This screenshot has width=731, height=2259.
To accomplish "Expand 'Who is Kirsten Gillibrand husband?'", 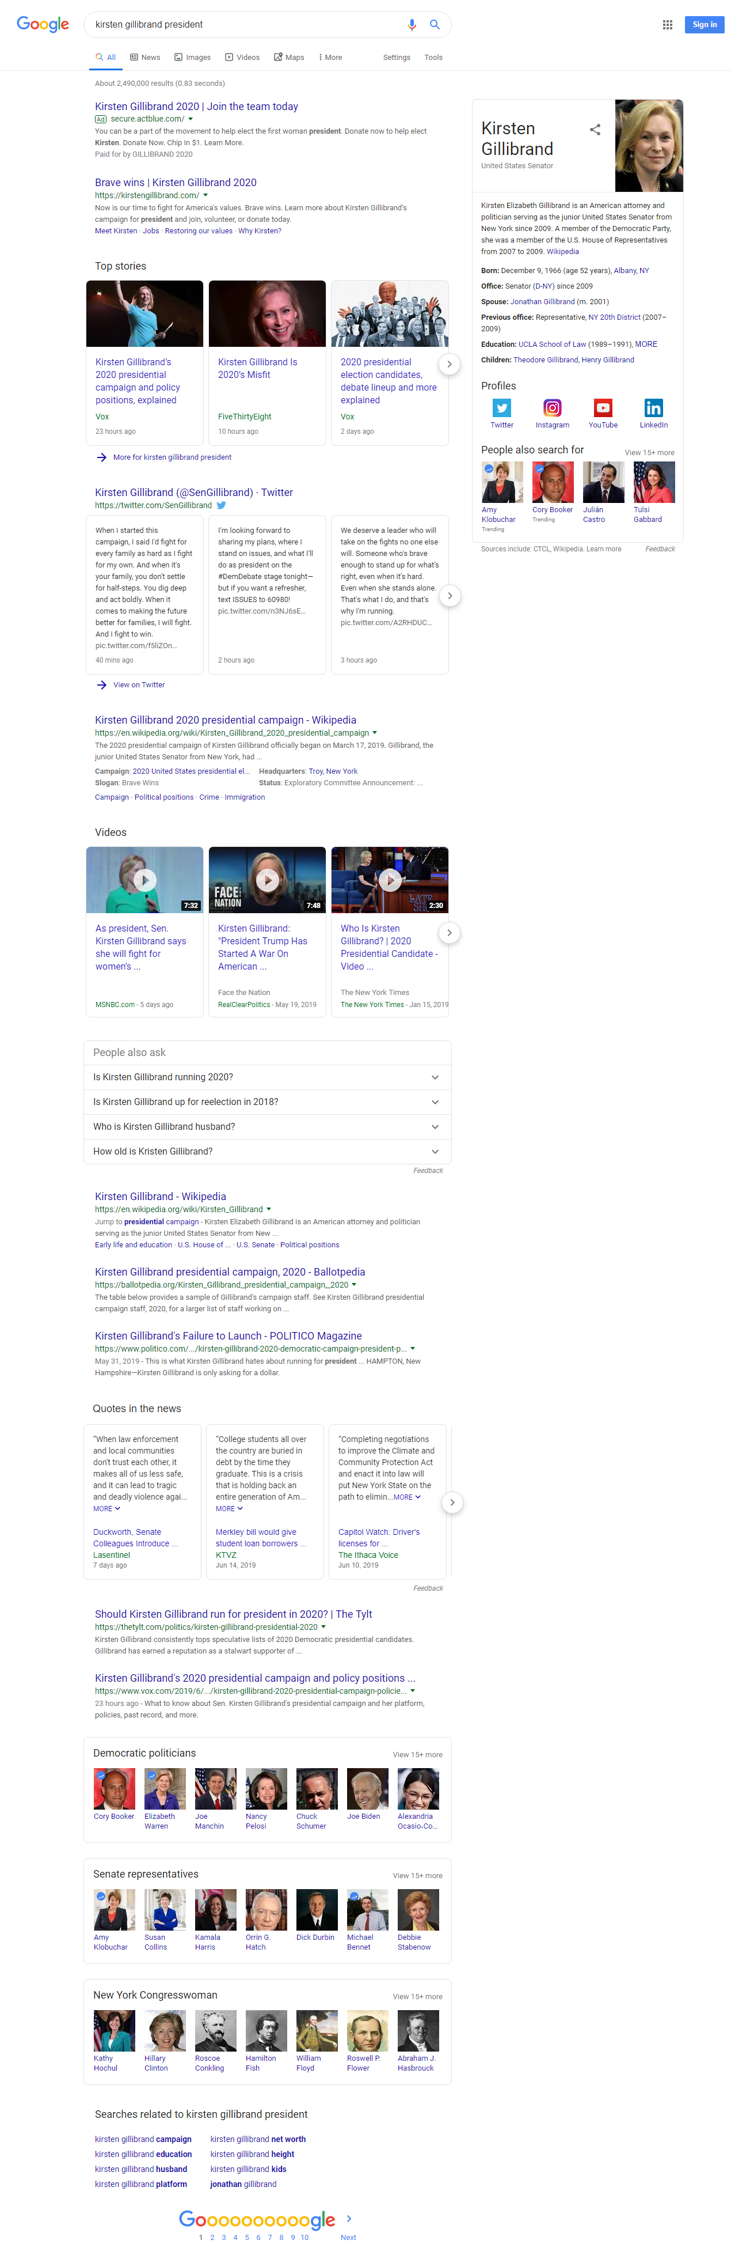I will (x=267, y=1126).
